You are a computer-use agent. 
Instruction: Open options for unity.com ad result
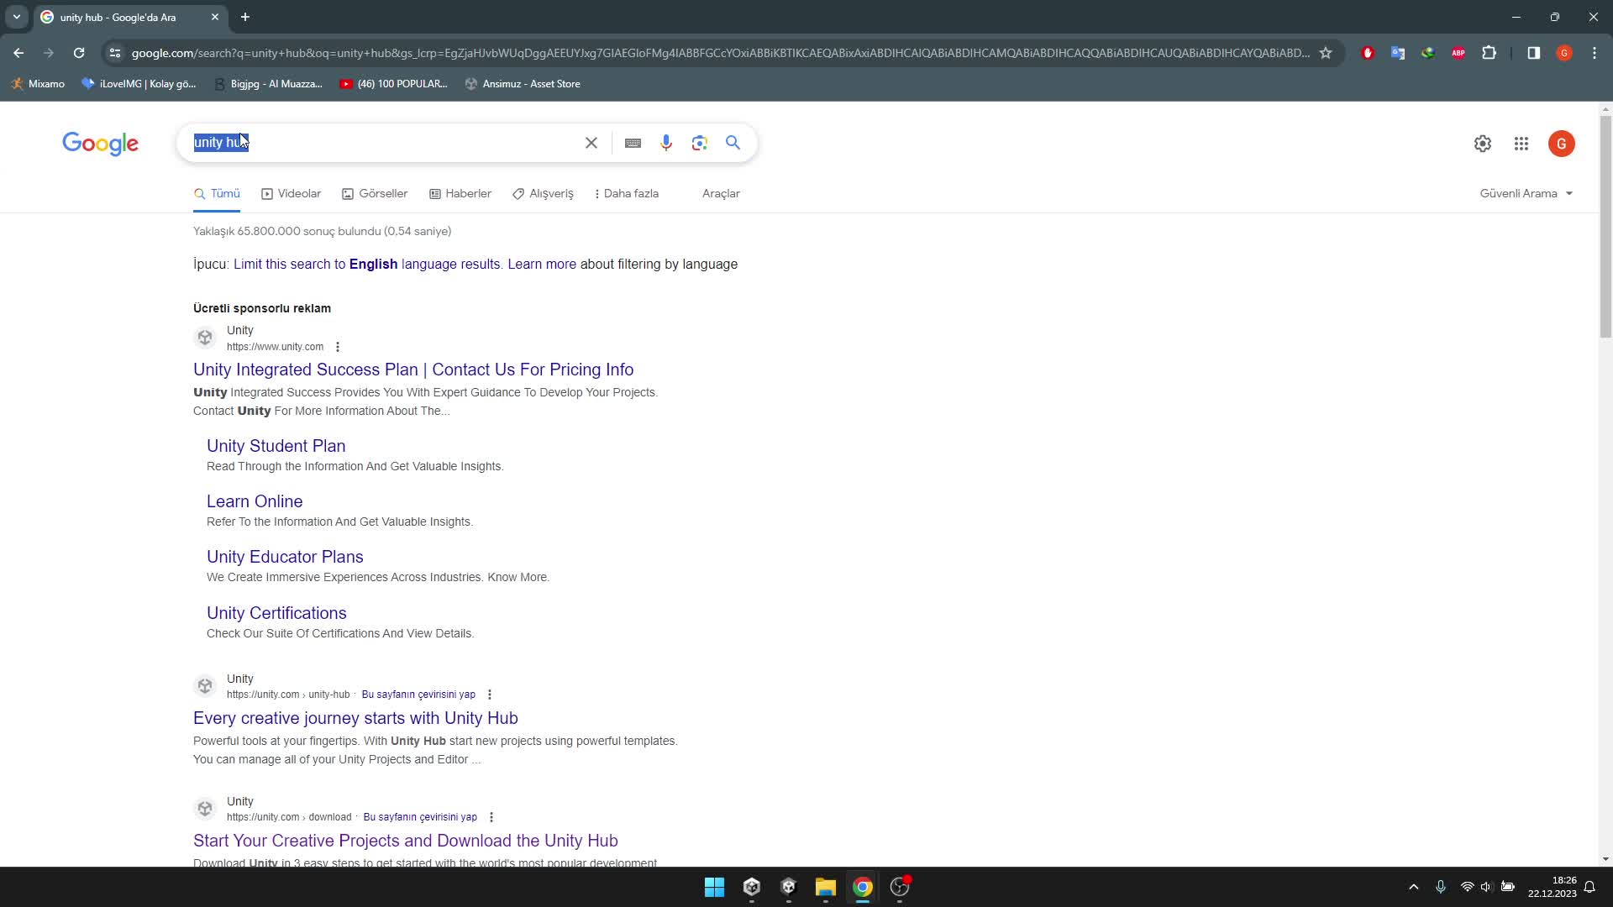coord(338,347)
